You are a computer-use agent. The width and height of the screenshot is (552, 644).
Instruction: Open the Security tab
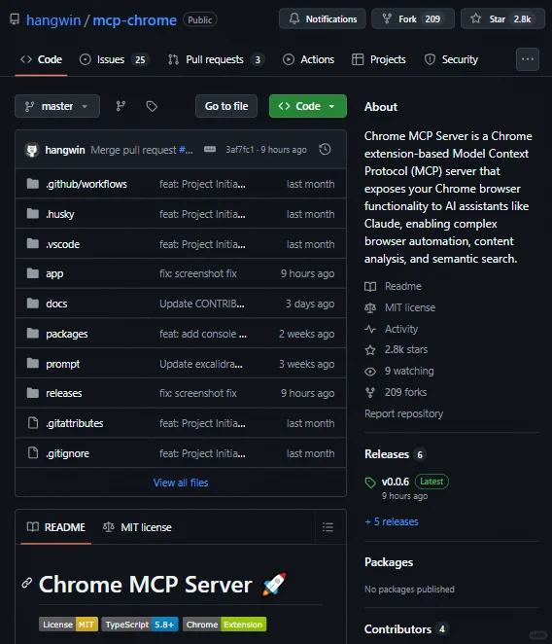(x=451, y=59)
